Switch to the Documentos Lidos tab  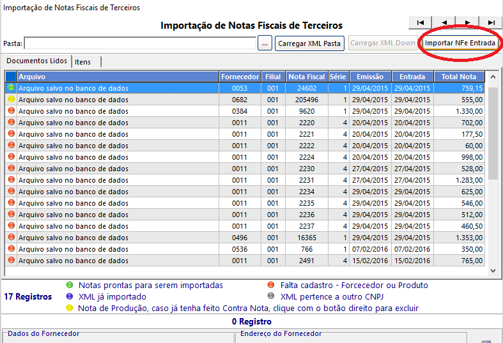[36, 61]
